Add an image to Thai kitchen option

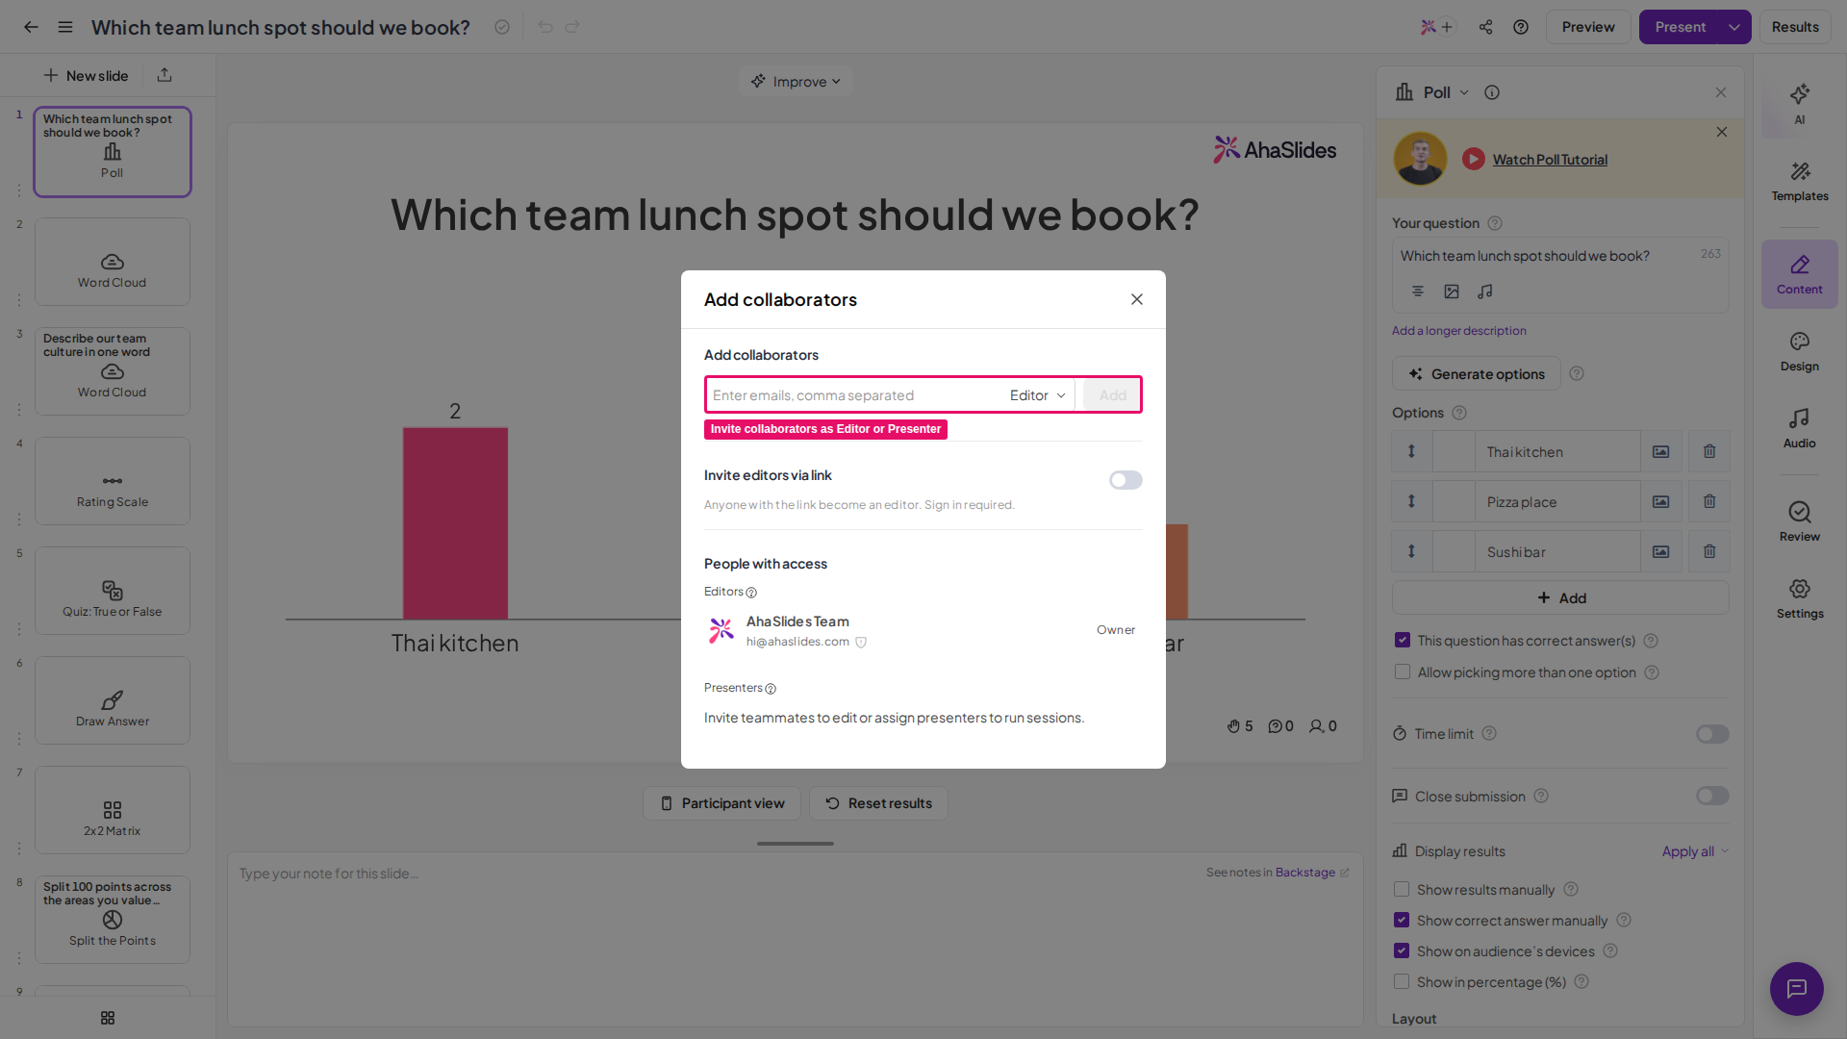click(x=1661, y=451)
